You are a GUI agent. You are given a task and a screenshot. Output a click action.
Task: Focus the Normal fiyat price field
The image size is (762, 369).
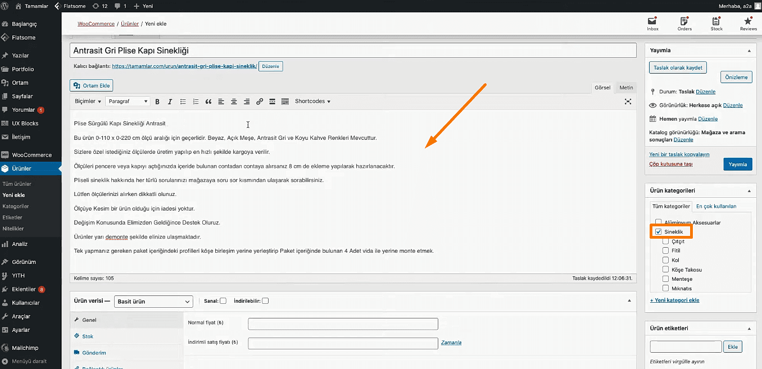tap(343, 324)
